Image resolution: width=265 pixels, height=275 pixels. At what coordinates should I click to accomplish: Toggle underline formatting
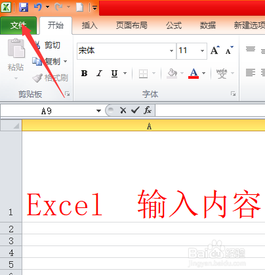click(x=114, y=74)
